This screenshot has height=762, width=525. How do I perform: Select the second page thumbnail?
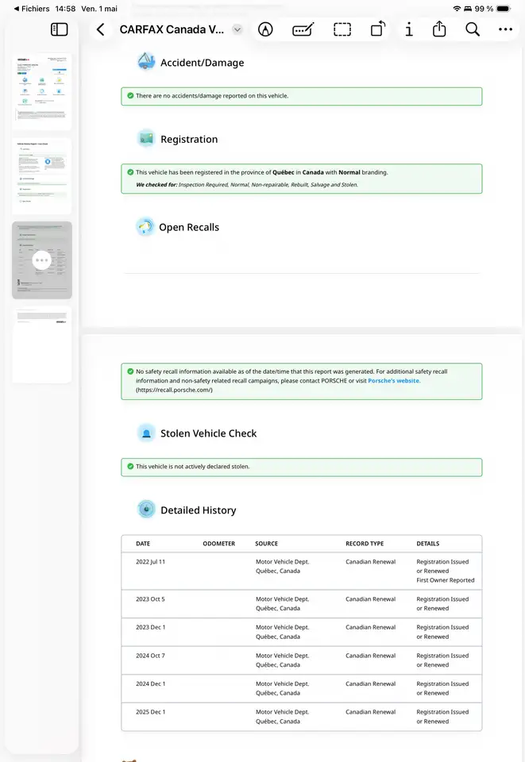[42, 176]
